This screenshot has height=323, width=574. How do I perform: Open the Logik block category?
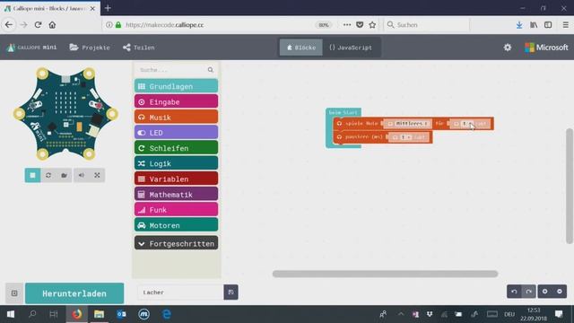176,163
